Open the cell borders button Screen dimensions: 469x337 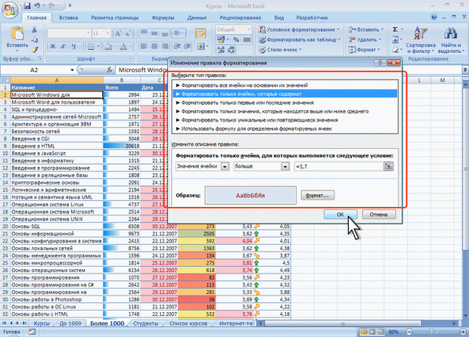coord(91,46)
